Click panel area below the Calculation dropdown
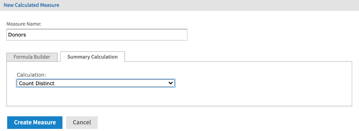Image resolution: width=359 pixels, height=131 pixels. pyautogui.click(x=96, y=97)
